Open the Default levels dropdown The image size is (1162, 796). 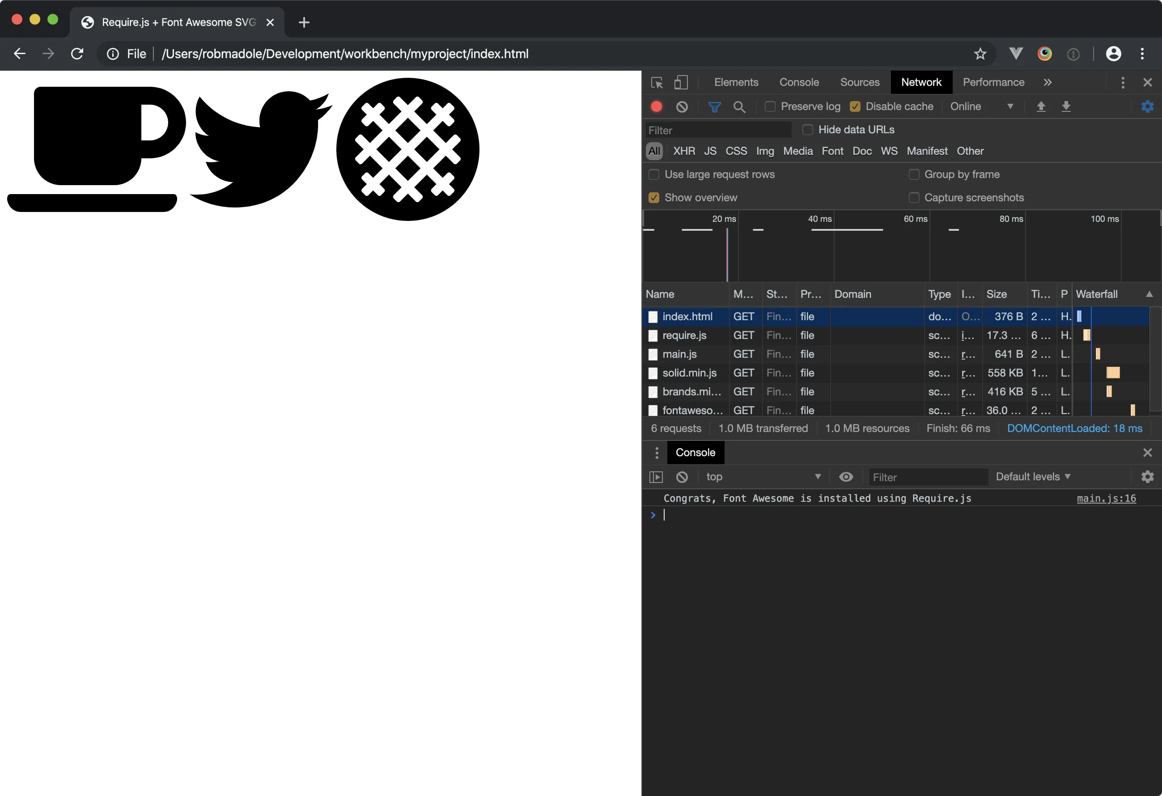point(1033,477)
